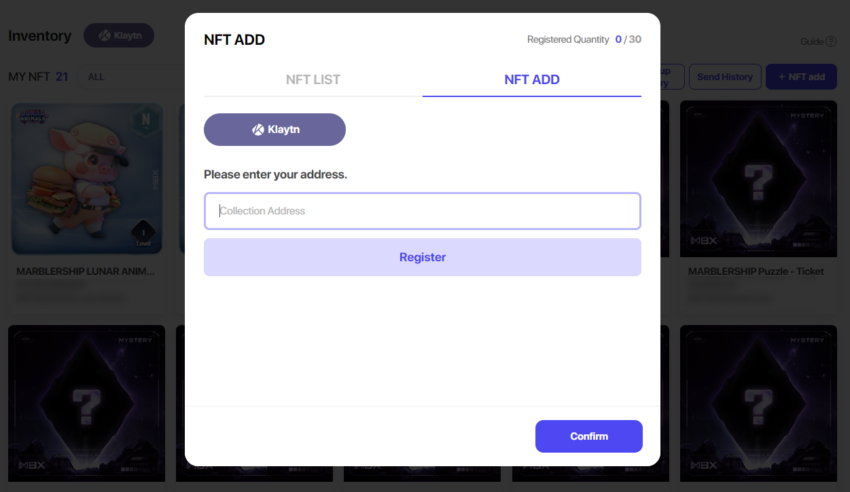The width and height of the screenshot is (850, 492).
Task: Open Send History
Action: coord(724,77)
